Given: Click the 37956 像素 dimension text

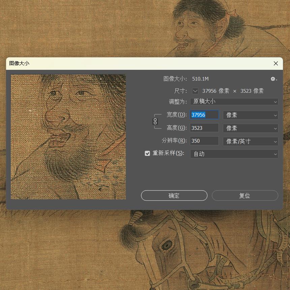Looking at the screenshot, I should tap(216, 91).
